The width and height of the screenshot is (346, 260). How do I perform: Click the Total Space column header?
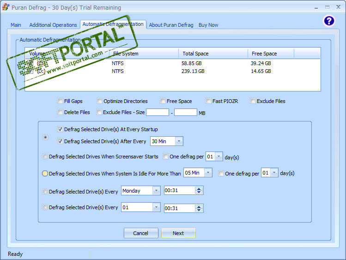(213, 54)
